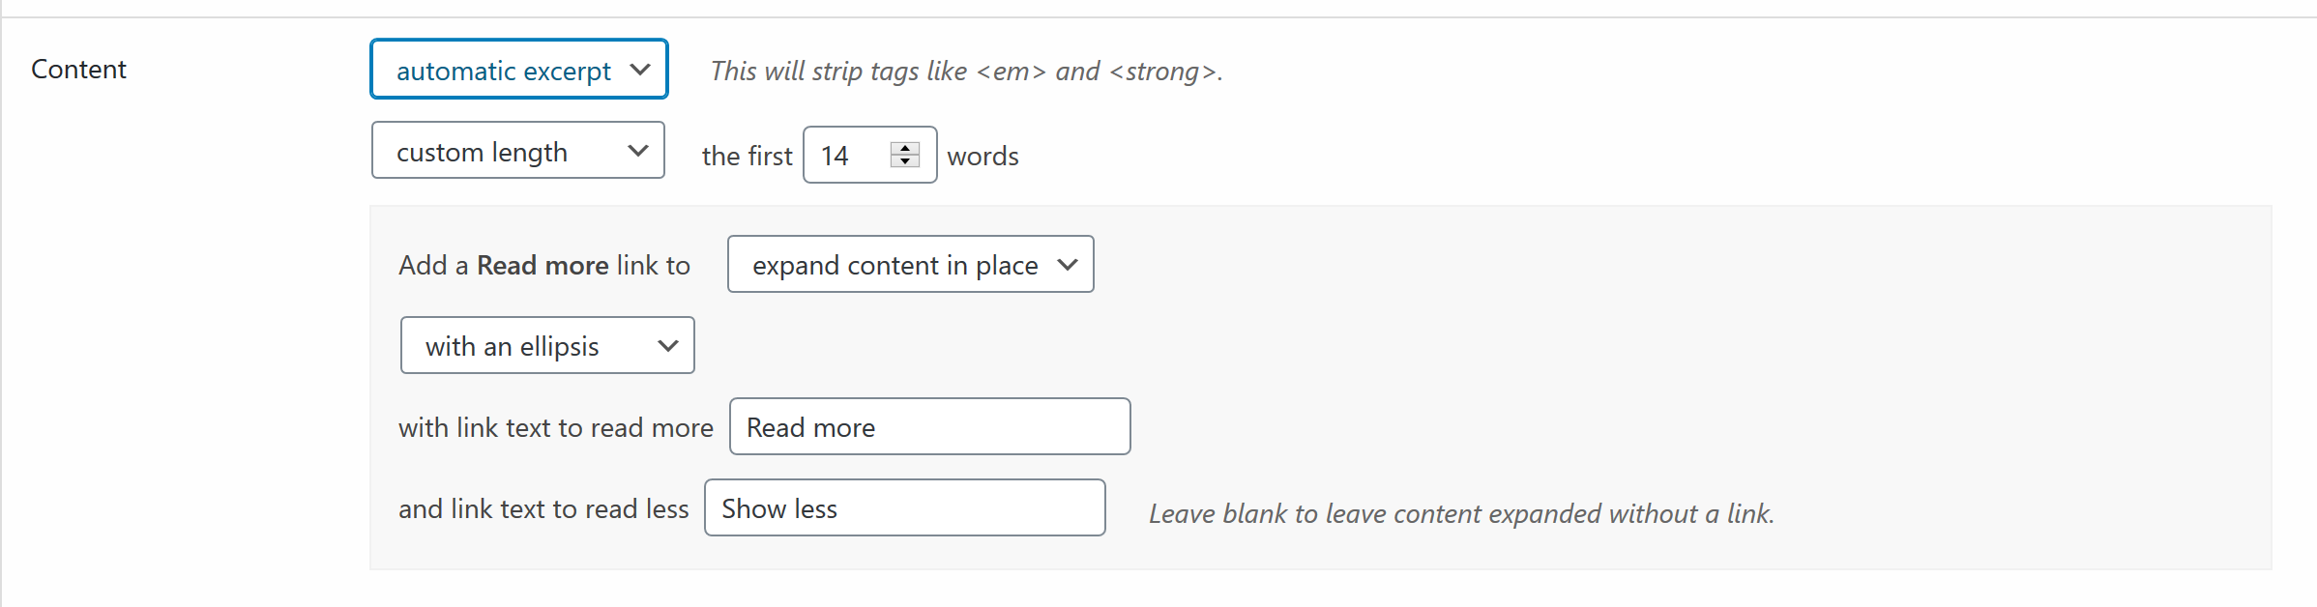Click the "Show less" link text field
The width and height of the screenshot is (2317, 607).
click(x=904, y=508)
